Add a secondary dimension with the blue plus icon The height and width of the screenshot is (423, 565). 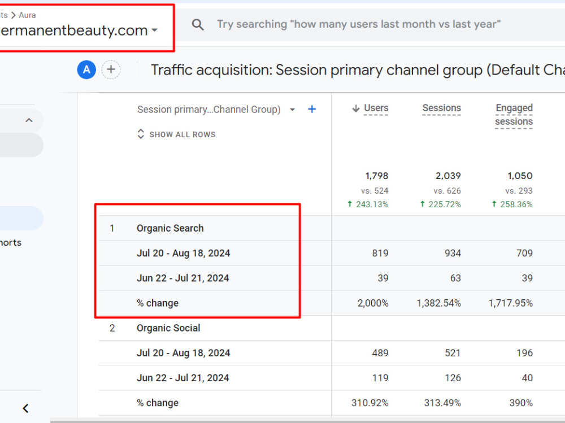click(x=312, y=109)
